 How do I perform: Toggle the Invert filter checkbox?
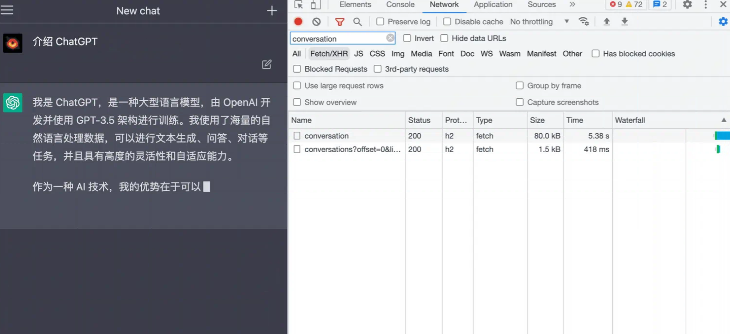(x=407, y=38)
